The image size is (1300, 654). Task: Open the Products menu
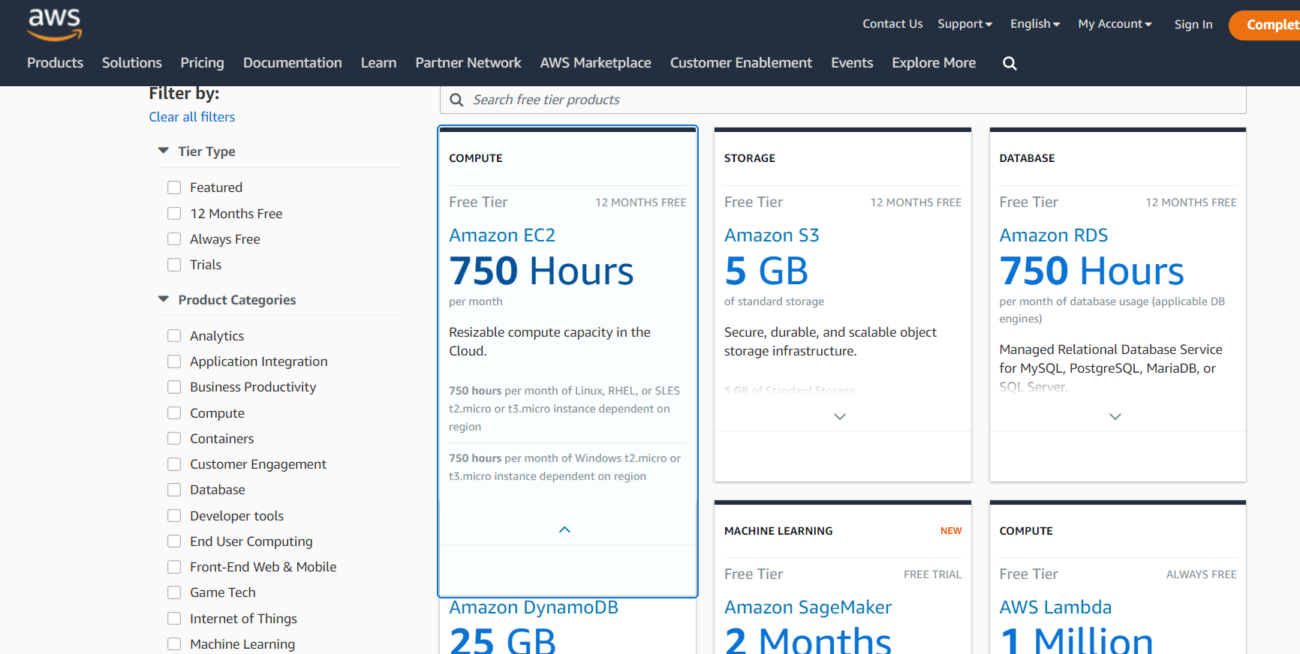pos(55,63)
